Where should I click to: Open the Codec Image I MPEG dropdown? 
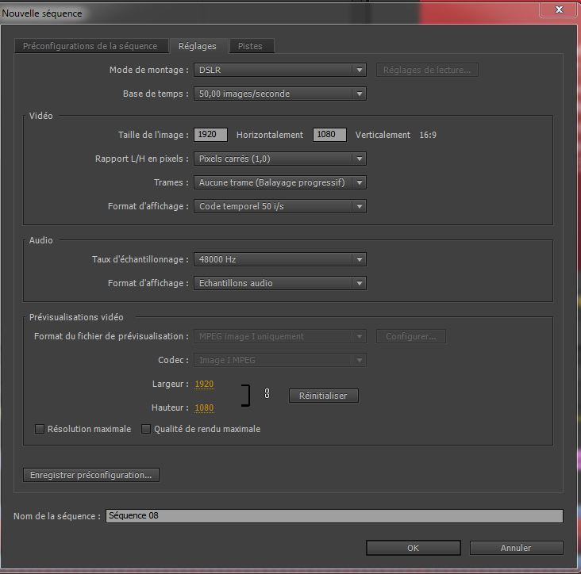[279, 360]
